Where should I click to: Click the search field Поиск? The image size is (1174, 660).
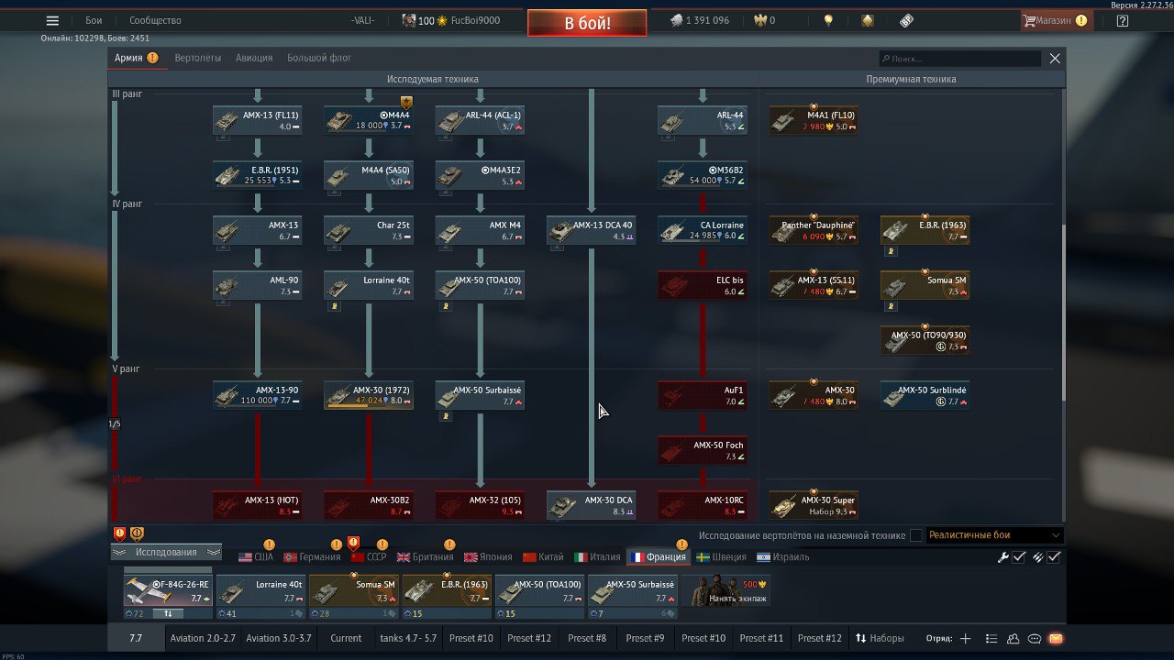[x=959, y=58]
